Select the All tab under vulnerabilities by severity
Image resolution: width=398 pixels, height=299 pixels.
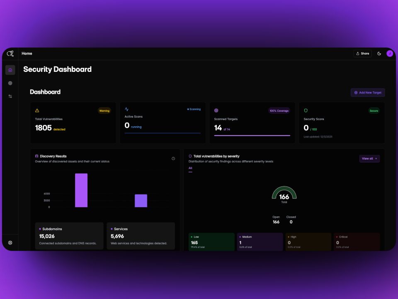[x=190, y=168]
